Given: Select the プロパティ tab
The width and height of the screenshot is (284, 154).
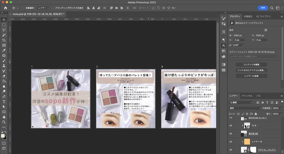Looking at the screenshot, I should click(235, 17).
